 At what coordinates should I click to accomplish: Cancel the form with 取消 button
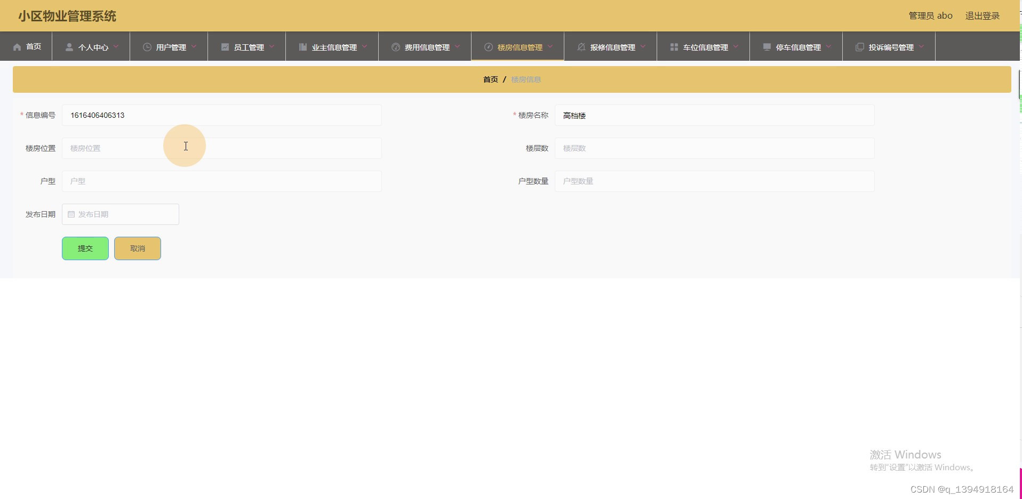tap(138, 248)
